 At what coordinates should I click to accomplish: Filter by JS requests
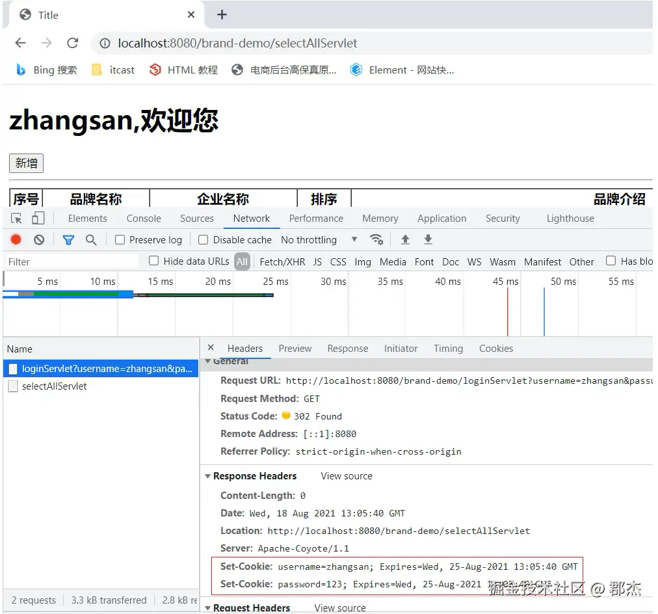coord(317,262)
